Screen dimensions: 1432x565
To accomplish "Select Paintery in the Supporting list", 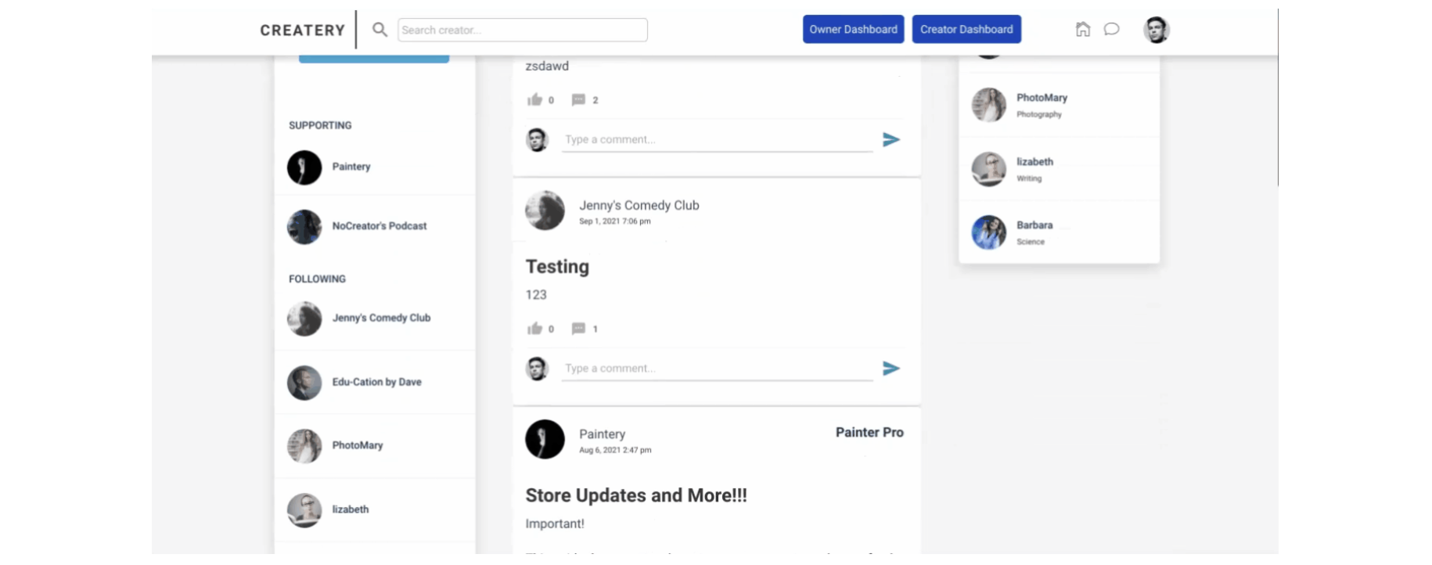I will [x=351, y=167].
